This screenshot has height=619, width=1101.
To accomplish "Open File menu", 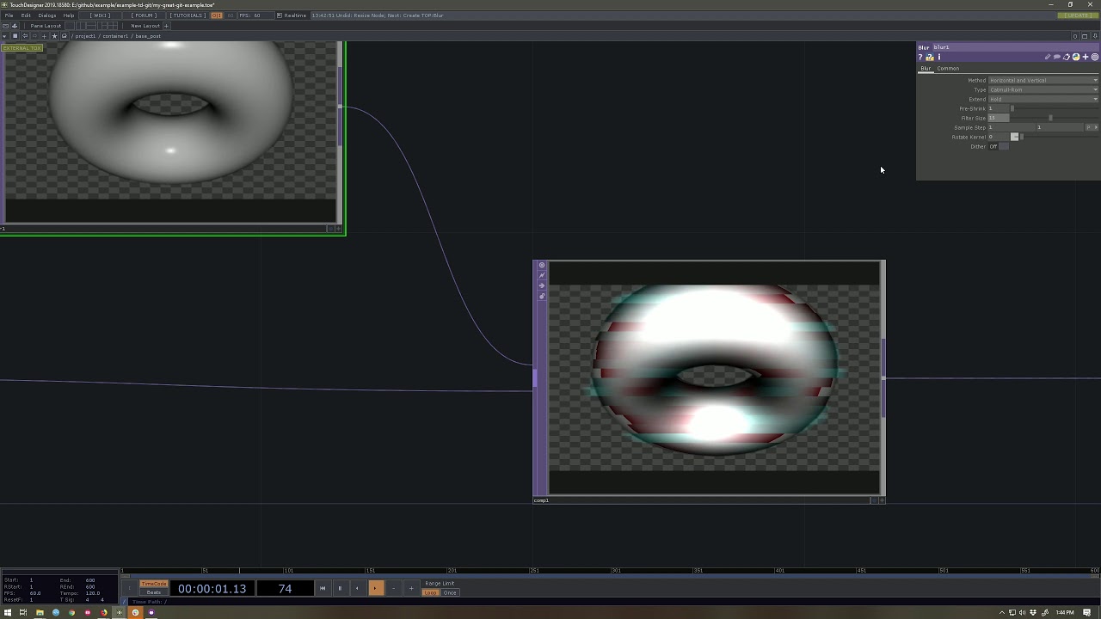I will pos(9,15).
